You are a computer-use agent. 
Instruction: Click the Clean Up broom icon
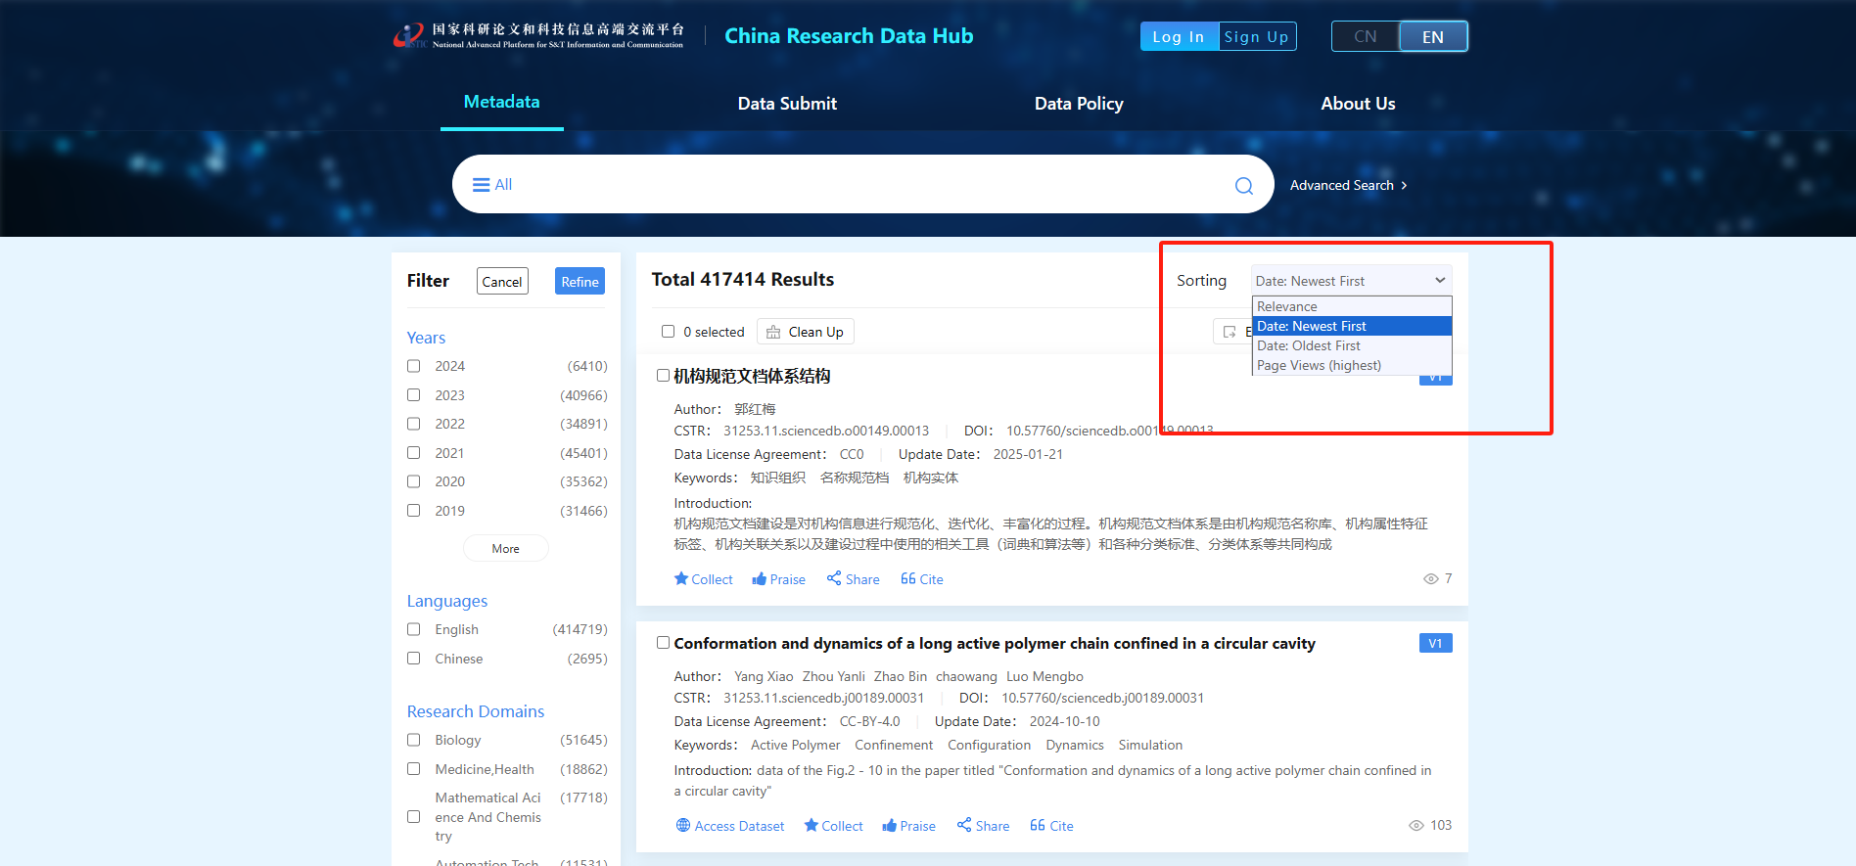tap(773, 333)
